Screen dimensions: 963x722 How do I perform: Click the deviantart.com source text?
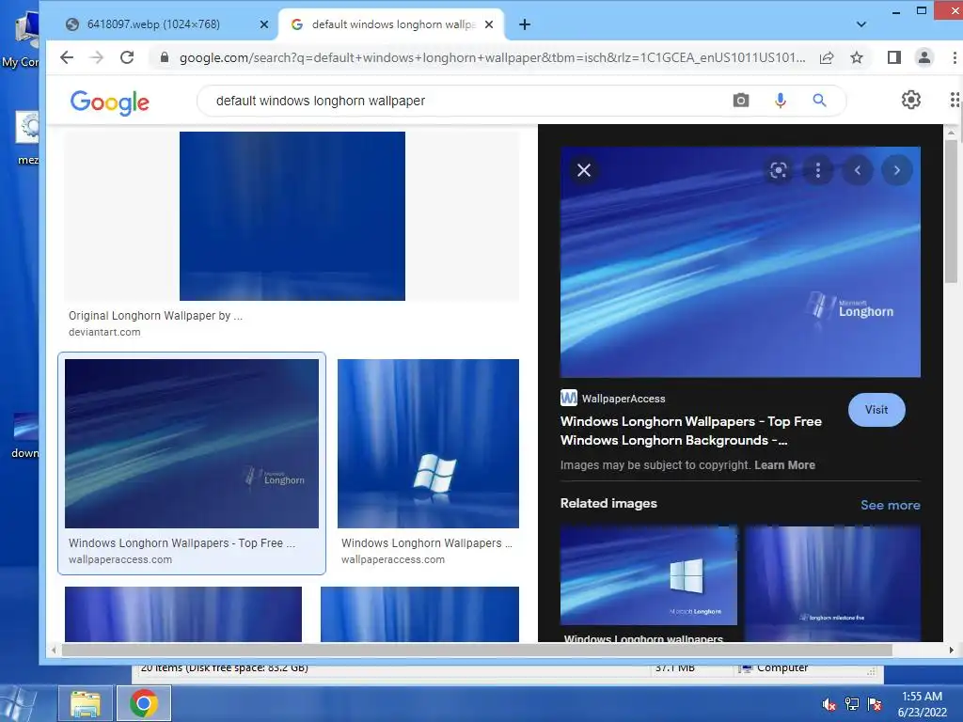(x=104, y=332)
